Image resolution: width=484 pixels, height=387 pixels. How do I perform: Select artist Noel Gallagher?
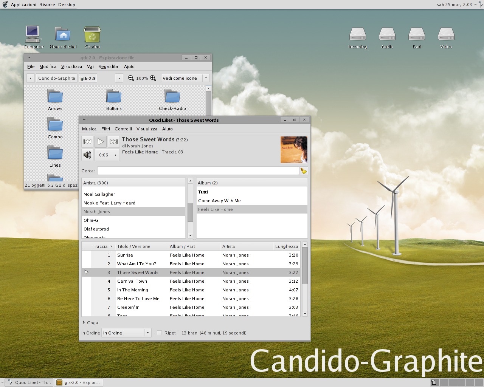(x=134, y=194)
